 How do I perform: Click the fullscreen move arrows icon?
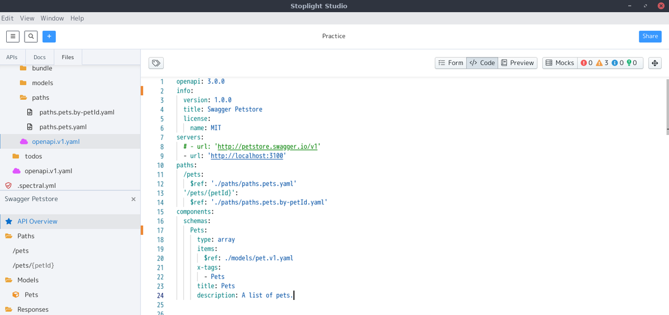click(654, 63)
